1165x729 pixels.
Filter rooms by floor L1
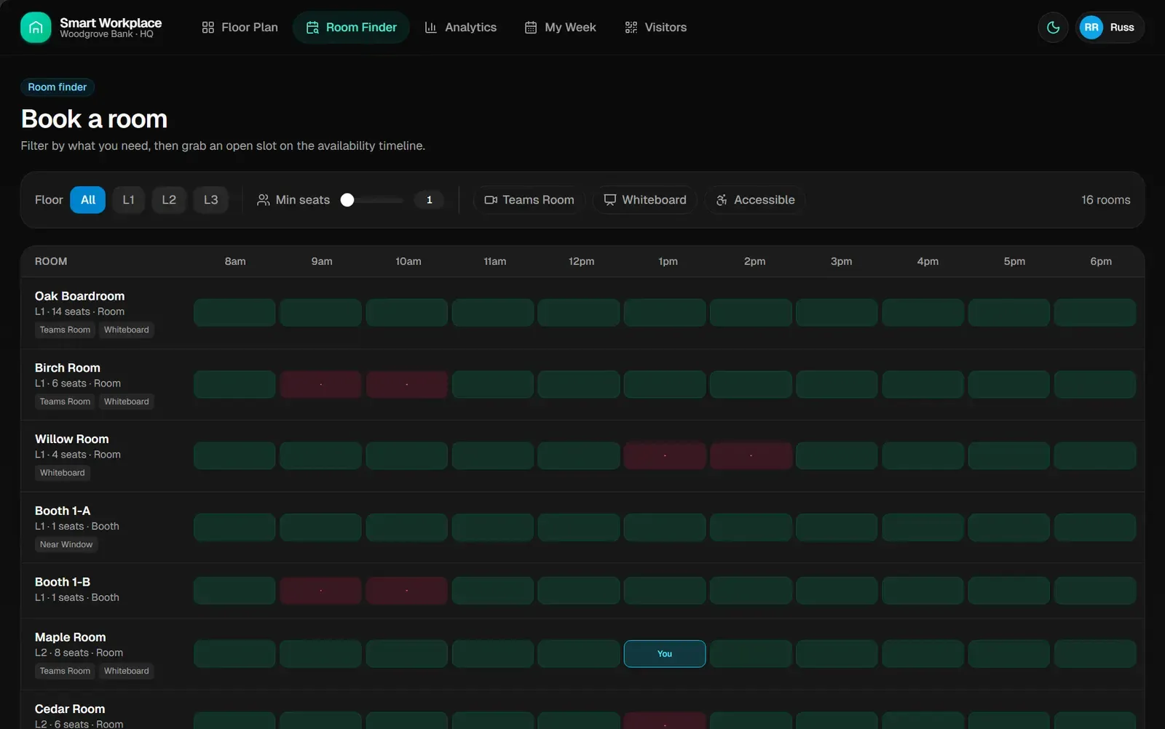tap(129, 200)
